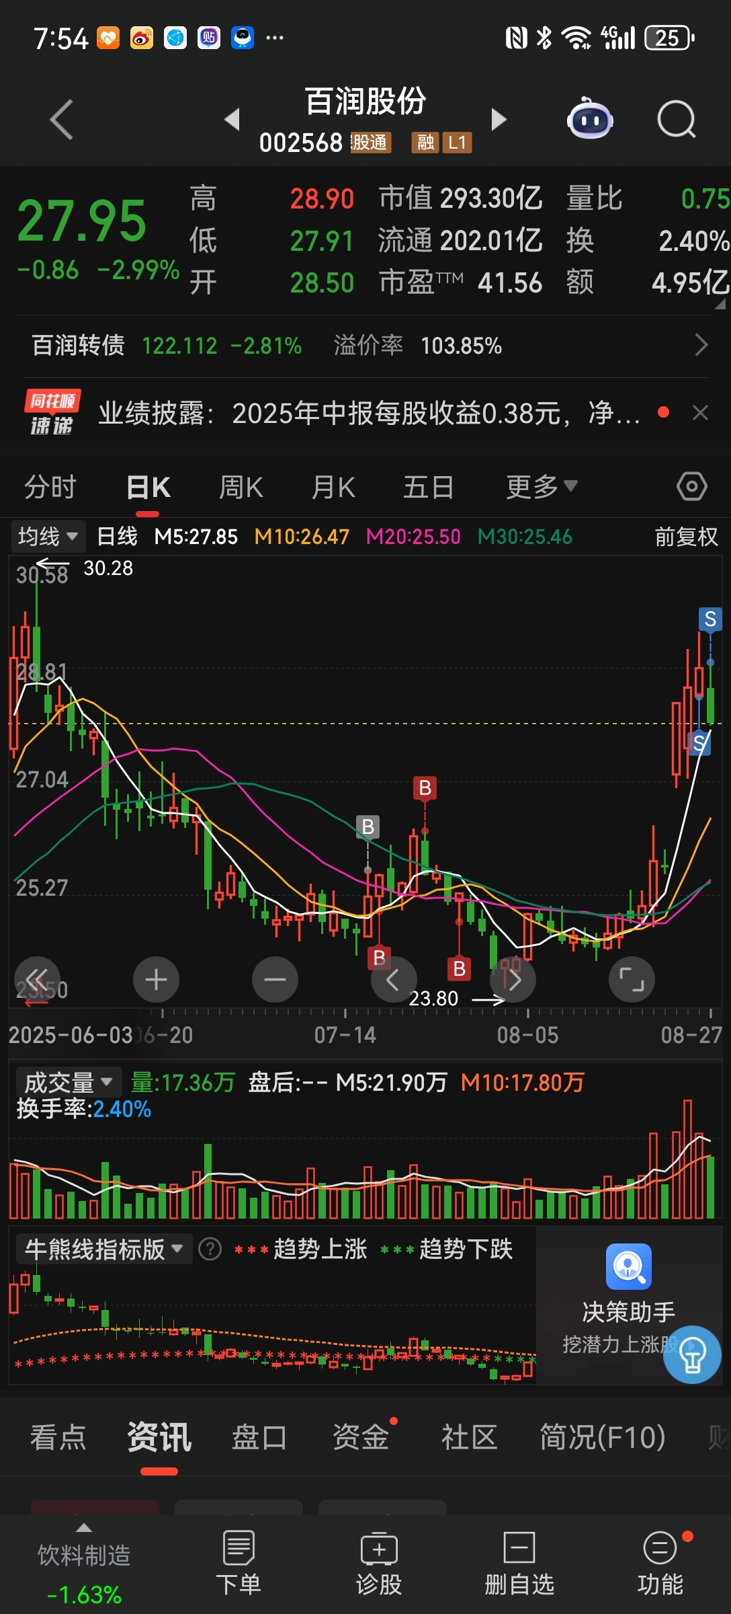
Task: Tap the 27.95 current price
Action: pos(81,221)
